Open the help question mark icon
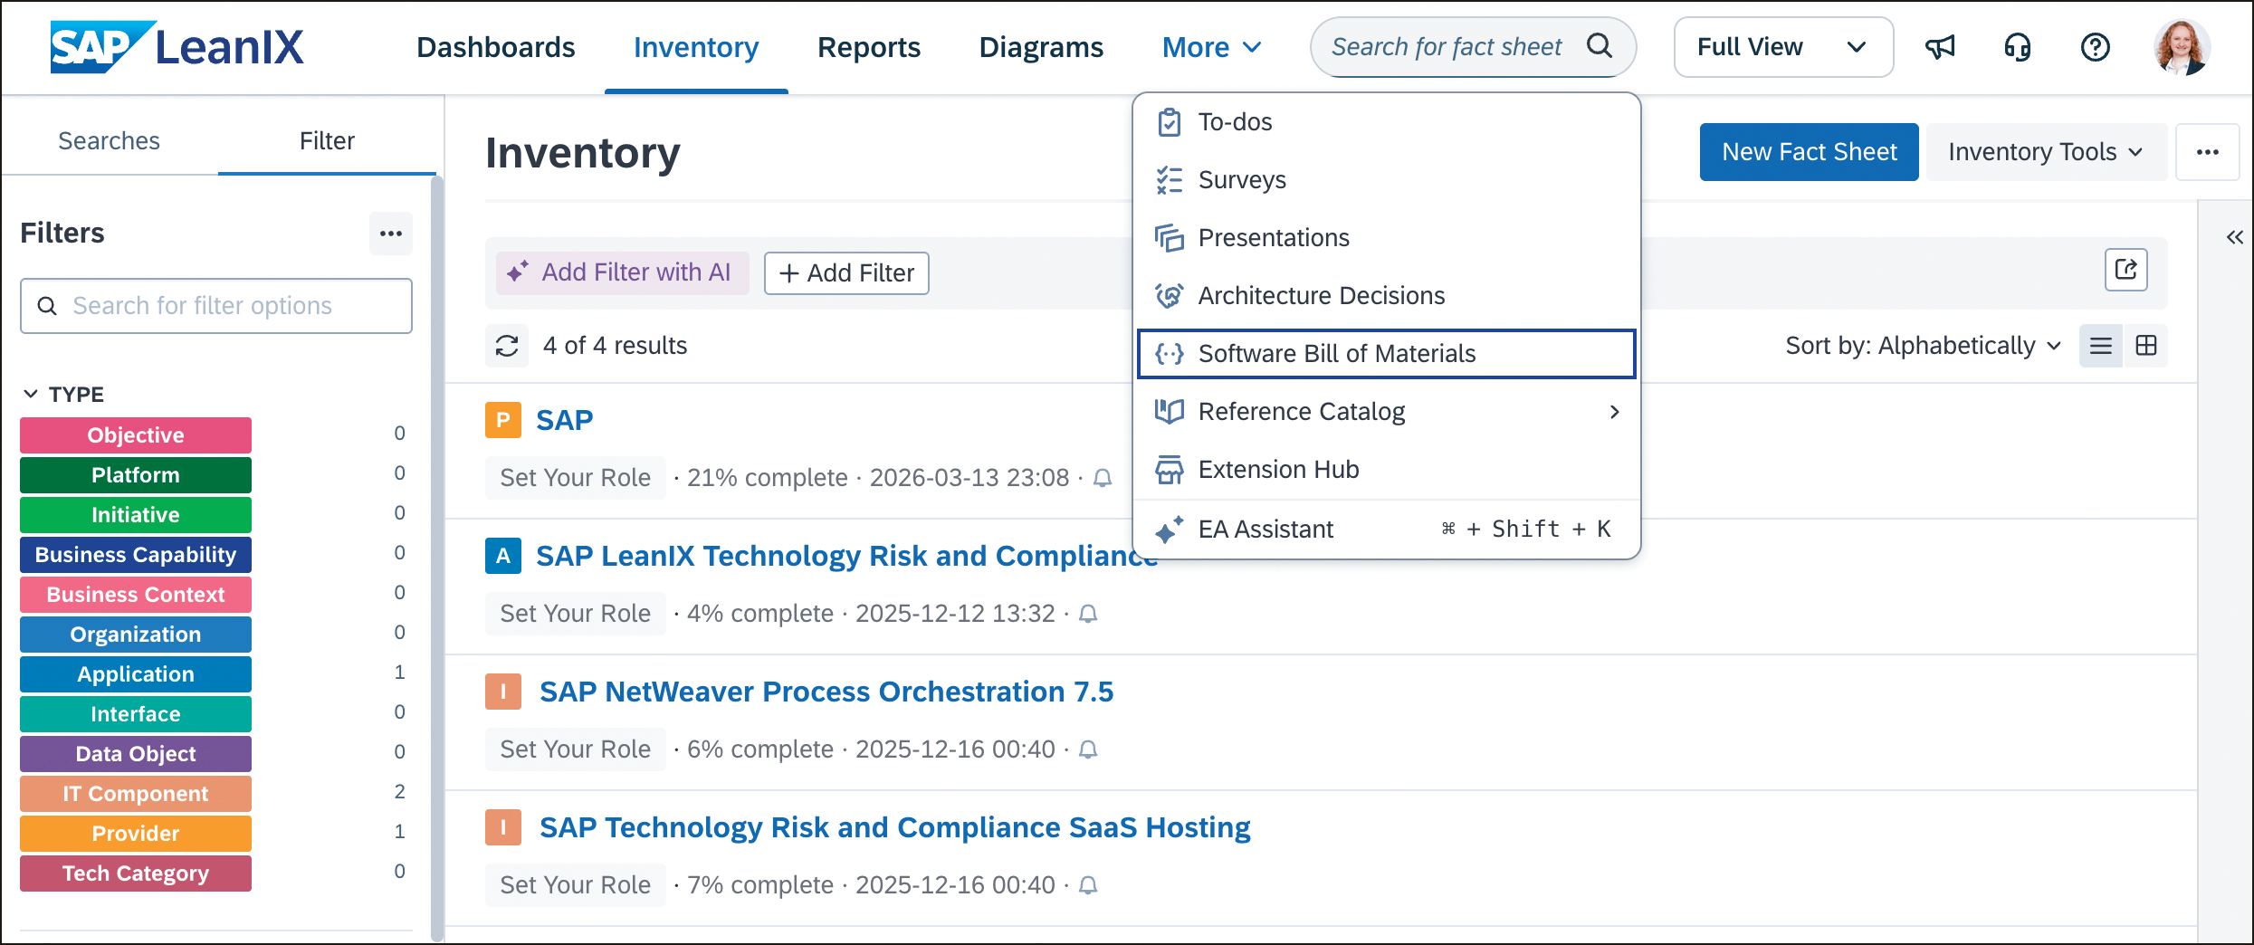Image resolution: width=2254 pixels, height=945 pixels. [2096, 47]
